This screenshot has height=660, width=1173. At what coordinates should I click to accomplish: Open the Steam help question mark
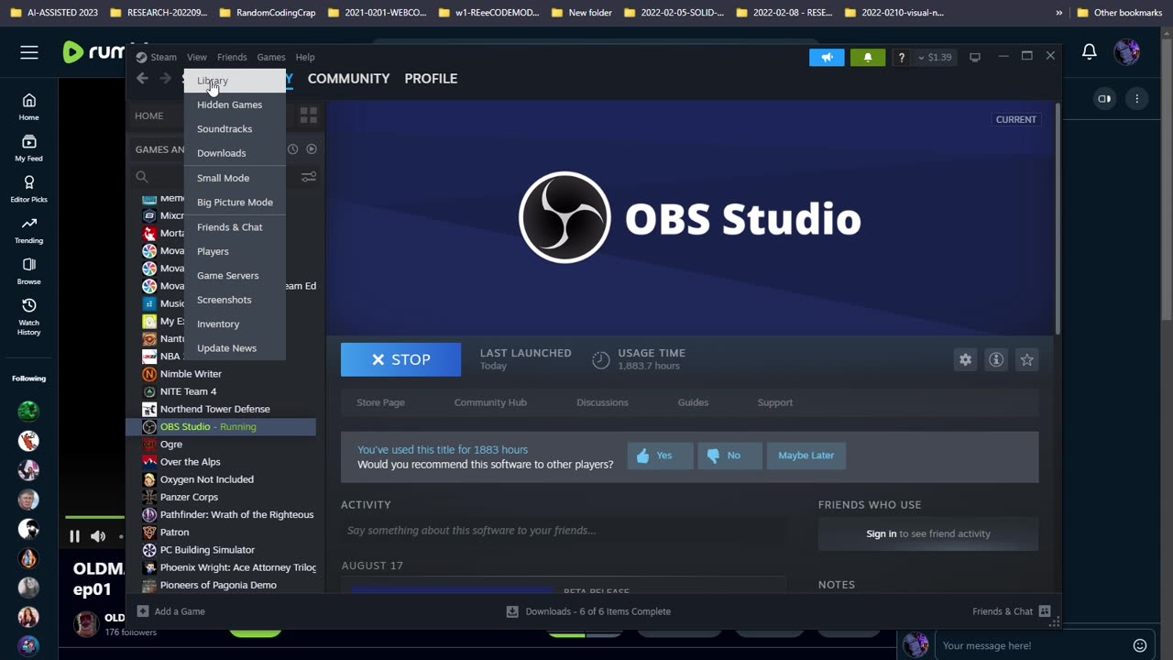pos(901,57)
